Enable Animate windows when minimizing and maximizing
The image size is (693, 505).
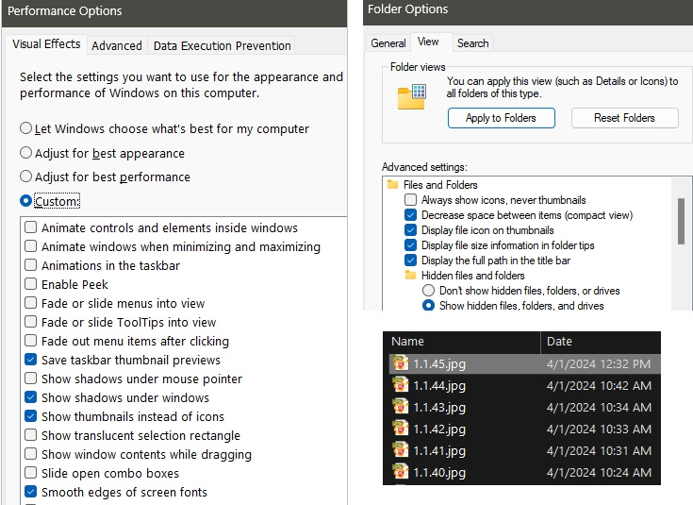click(x=30, y=246)
